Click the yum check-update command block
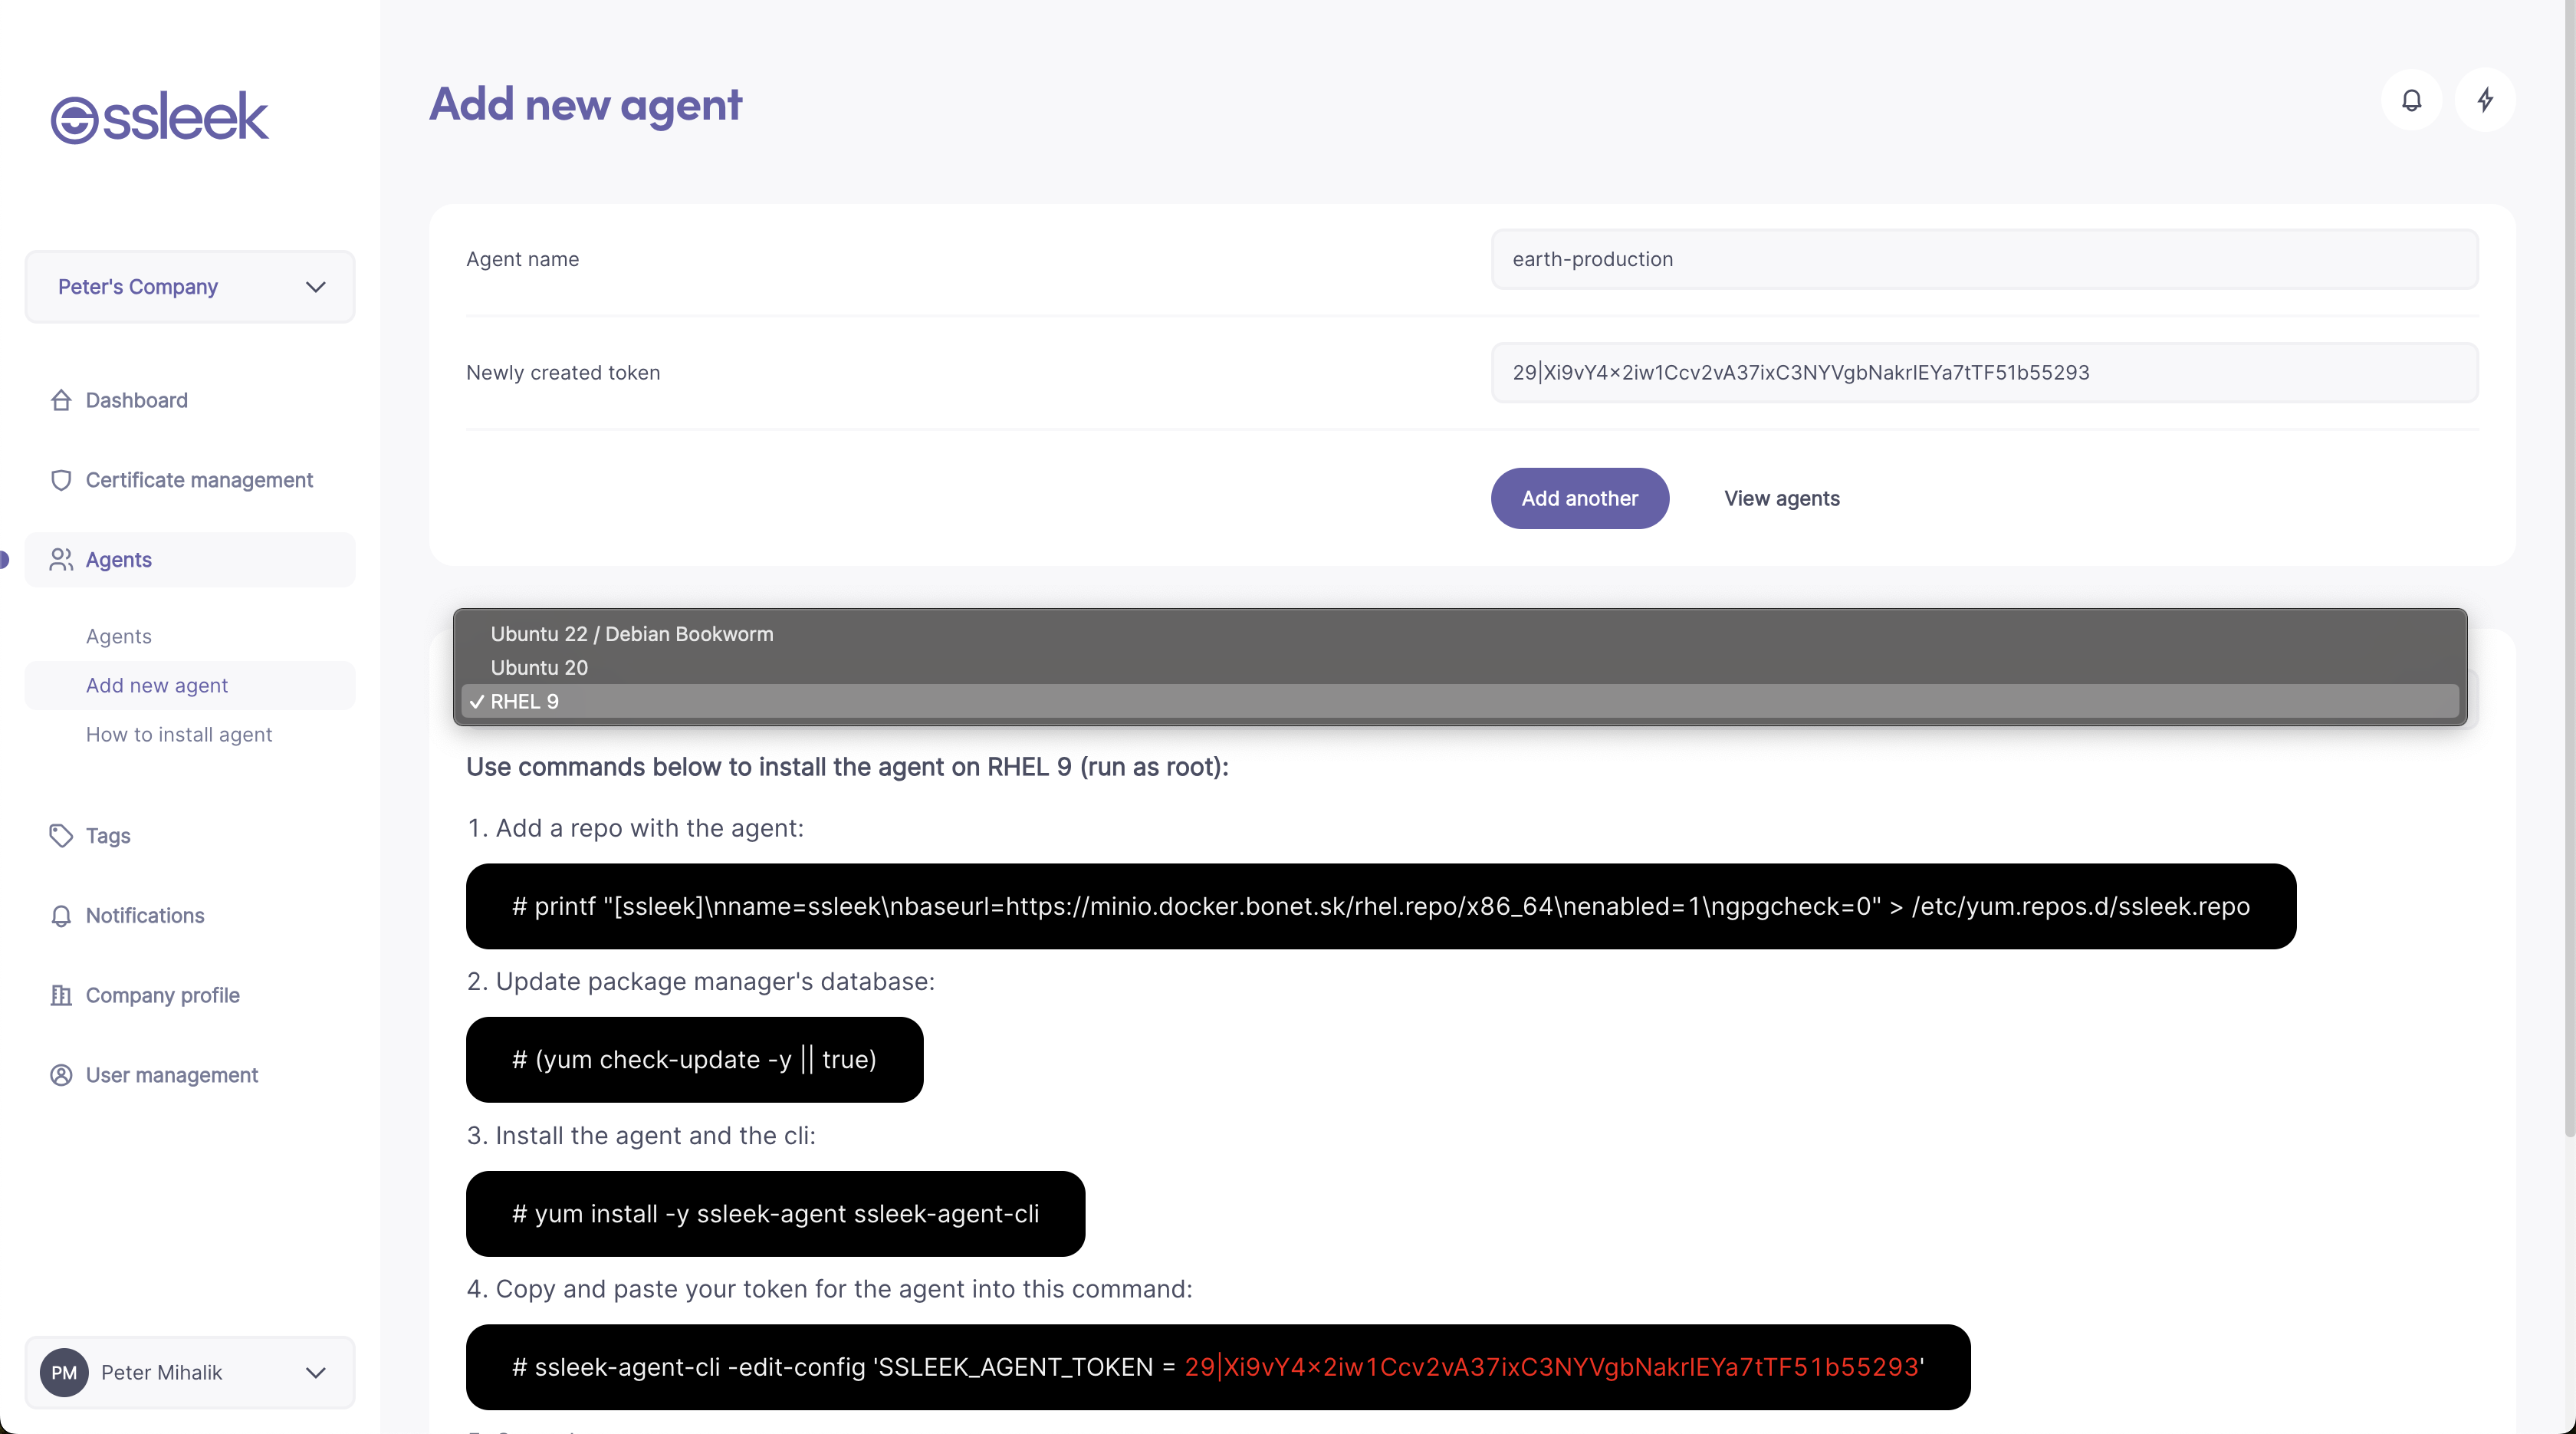The image size is (2576, 1434). [x=694, y=1060]
